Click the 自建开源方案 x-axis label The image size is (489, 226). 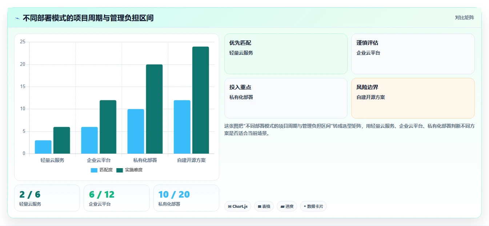tap(192, 160)
